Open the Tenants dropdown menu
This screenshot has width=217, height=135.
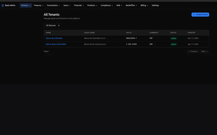click(x=25, y=5)
